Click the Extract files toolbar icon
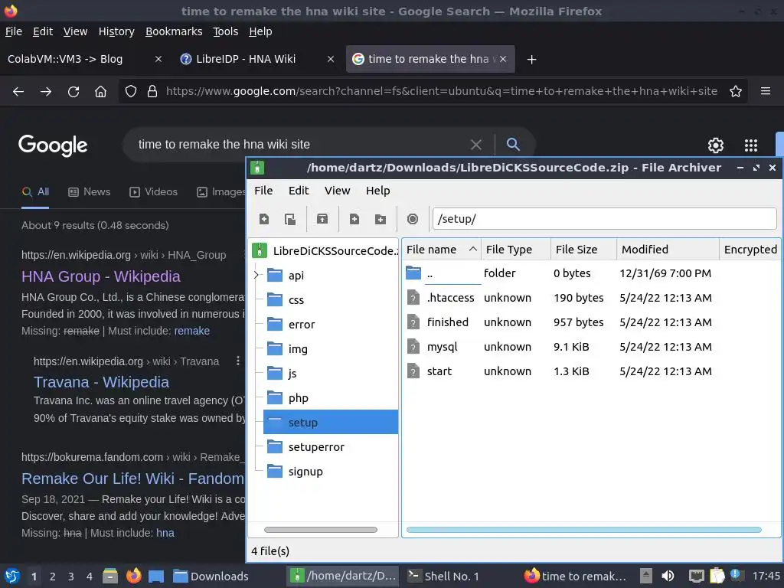The height and width of the screenshot is (588, 784). [322, 219]
